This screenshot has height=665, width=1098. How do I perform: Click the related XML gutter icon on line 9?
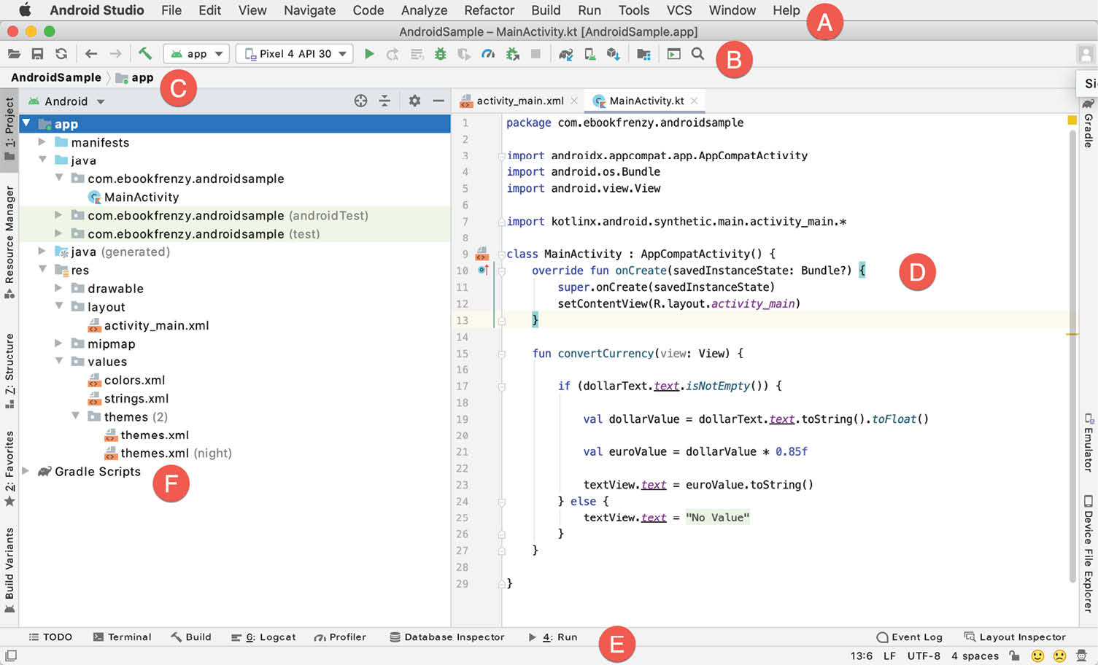482,254
